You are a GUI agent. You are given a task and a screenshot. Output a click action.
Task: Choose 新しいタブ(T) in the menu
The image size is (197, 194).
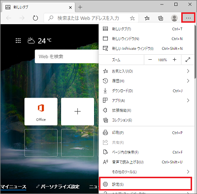tap(146, 29)
